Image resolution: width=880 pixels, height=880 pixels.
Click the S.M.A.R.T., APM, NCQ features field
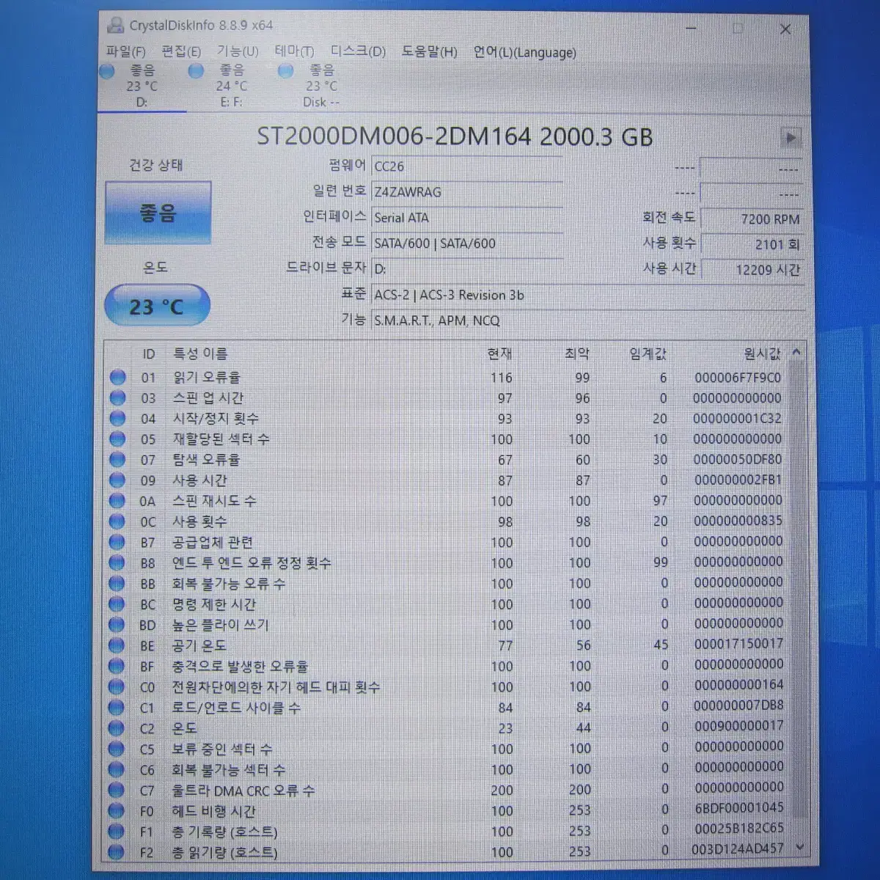[587, 320]
